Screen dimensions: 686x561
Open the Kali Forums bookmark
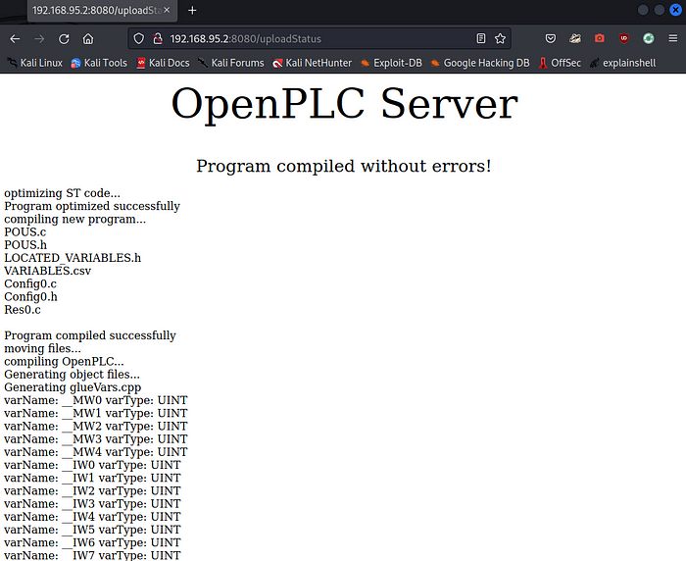click(231, 63)
